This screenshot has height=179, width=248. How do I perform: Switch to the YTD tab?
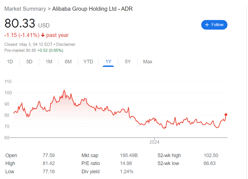(88, 62)
